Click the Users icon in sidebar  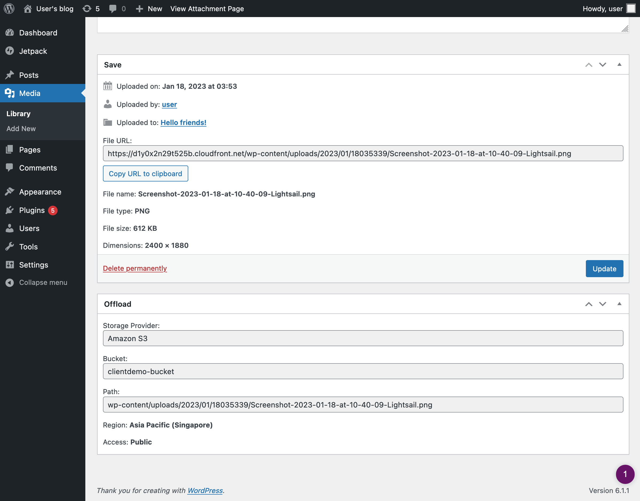(x=10, y=228)
